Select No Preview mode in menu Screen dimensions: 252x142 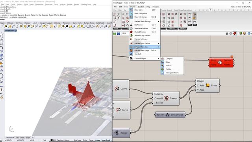[145, 25]
